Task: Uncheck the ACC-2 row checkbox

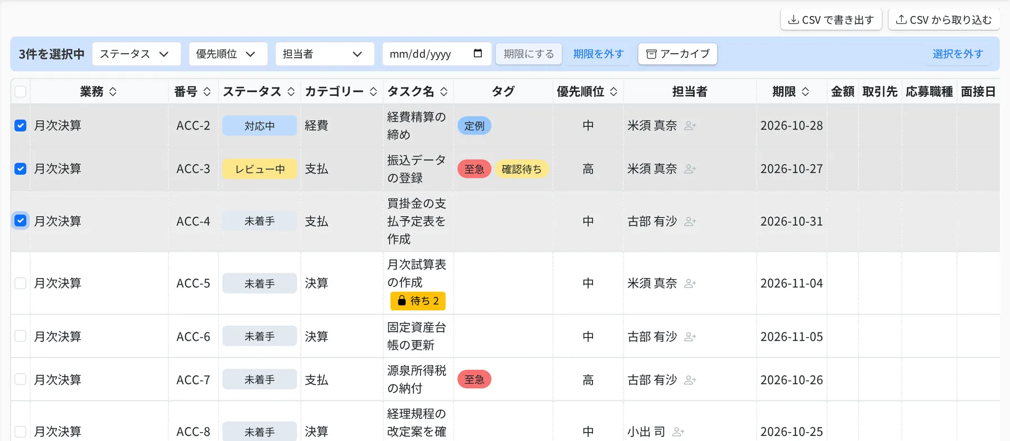Action: pyautogui.click(x=20, y=126)
